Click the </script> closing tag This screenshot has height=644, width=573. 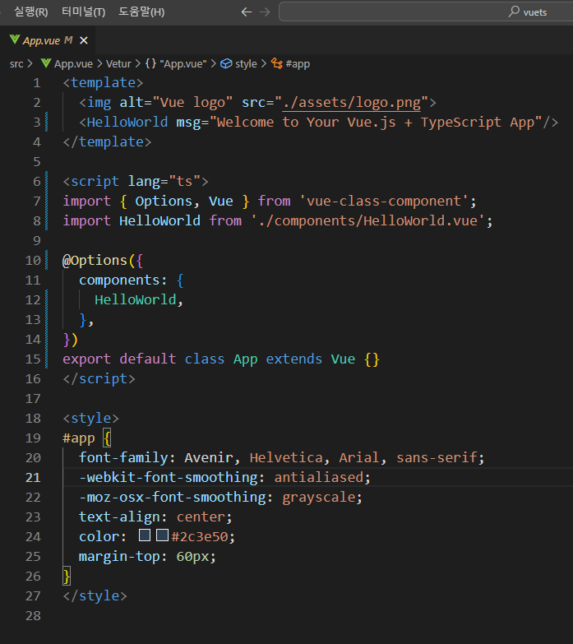pyautogui.click(x=99, y=378)
